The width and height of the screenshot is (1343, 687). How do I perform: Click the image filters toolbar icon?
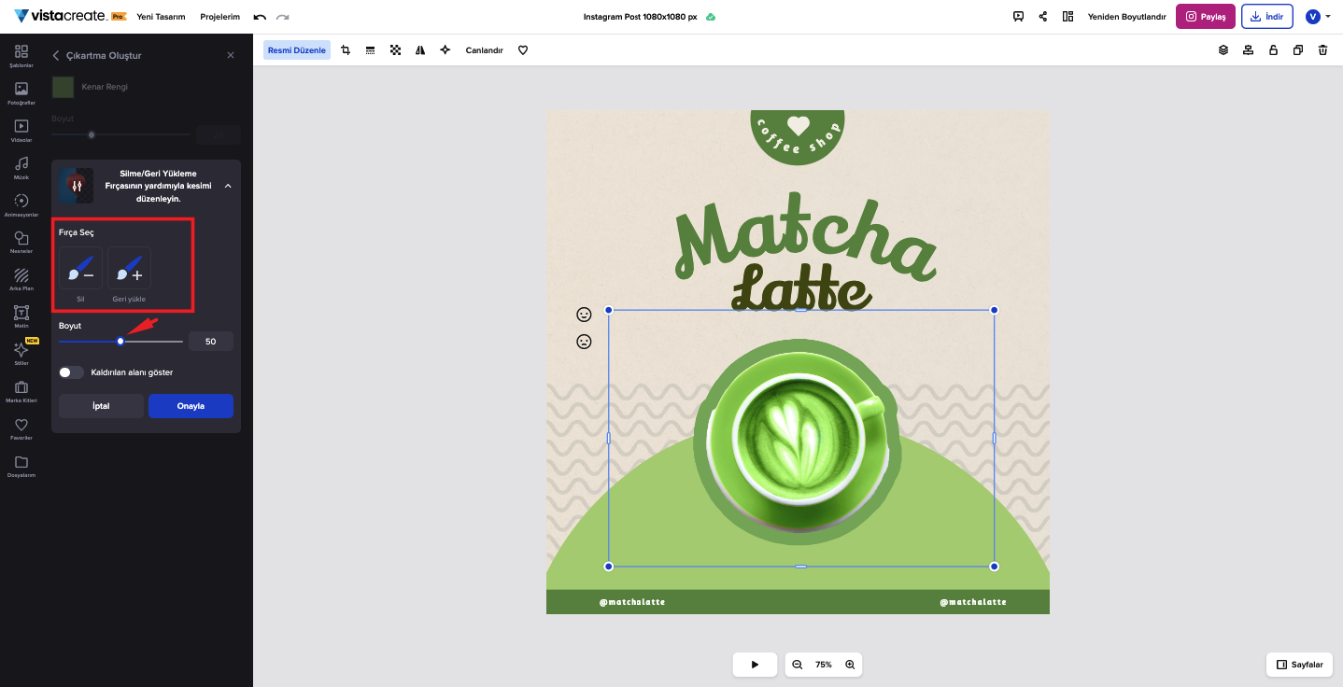[x=370, y=50]
